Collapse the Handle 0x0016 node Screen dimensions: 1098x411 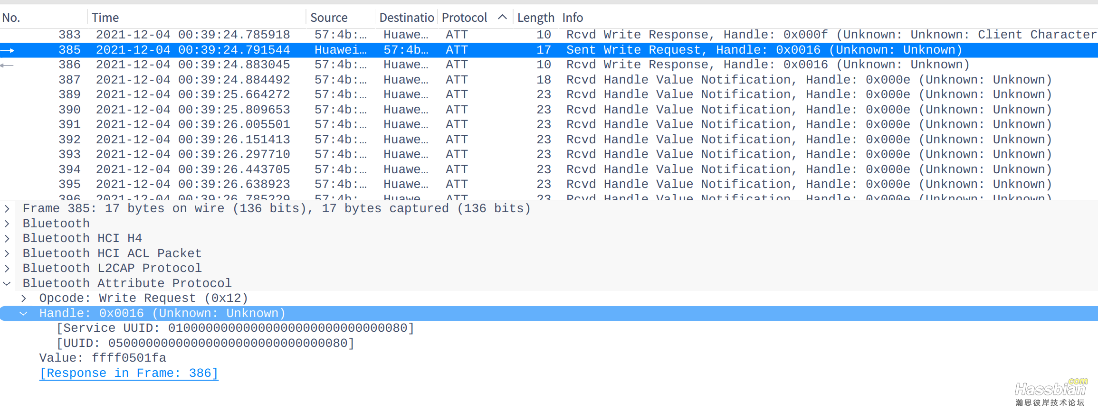[x=24, y=313]
